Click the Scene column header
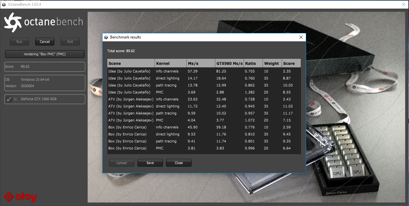Screen dimensions: 409x206 (131, 63)
